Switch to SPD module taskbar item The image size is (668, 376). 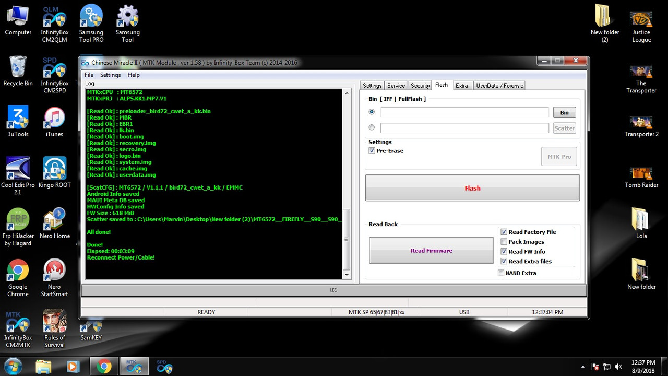(164, 367)
